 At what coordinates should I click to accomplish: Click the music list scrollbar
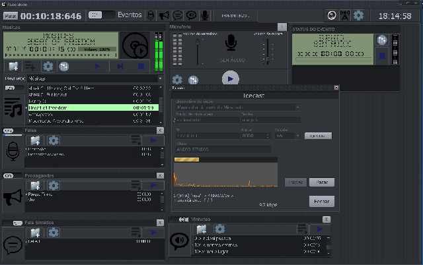click(x=161, y=104)
